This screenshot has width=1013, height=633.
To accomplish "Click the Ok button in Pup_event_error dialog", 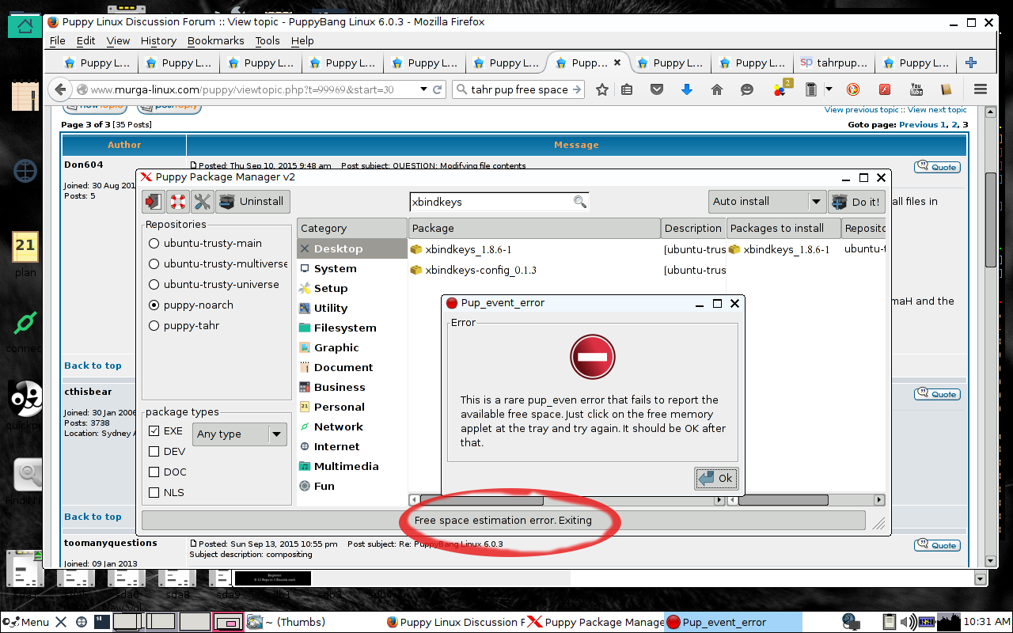I will click(x=716, y=478).
